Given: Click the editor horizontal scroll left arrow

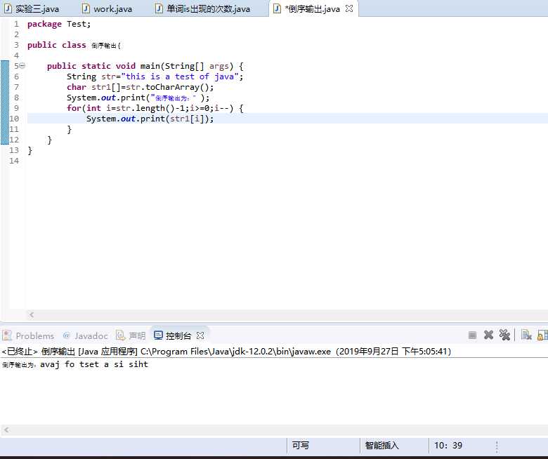Looking at the screenshot, I should pyautogui.click(x=32, y=315).
